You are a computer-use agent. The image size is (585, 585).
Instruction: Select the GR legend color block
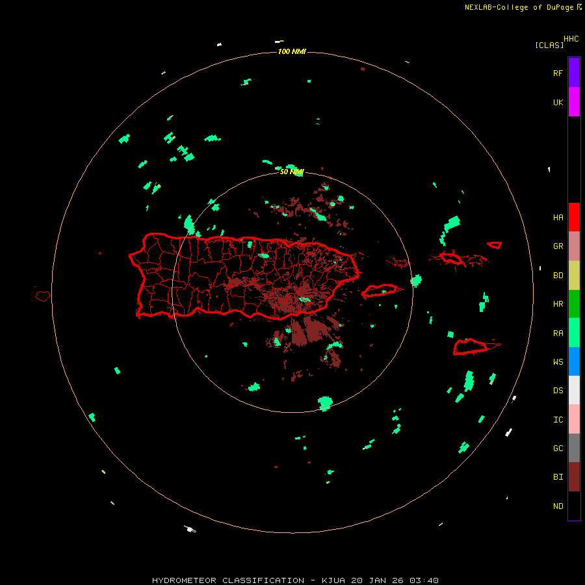(x=574, y=246)
